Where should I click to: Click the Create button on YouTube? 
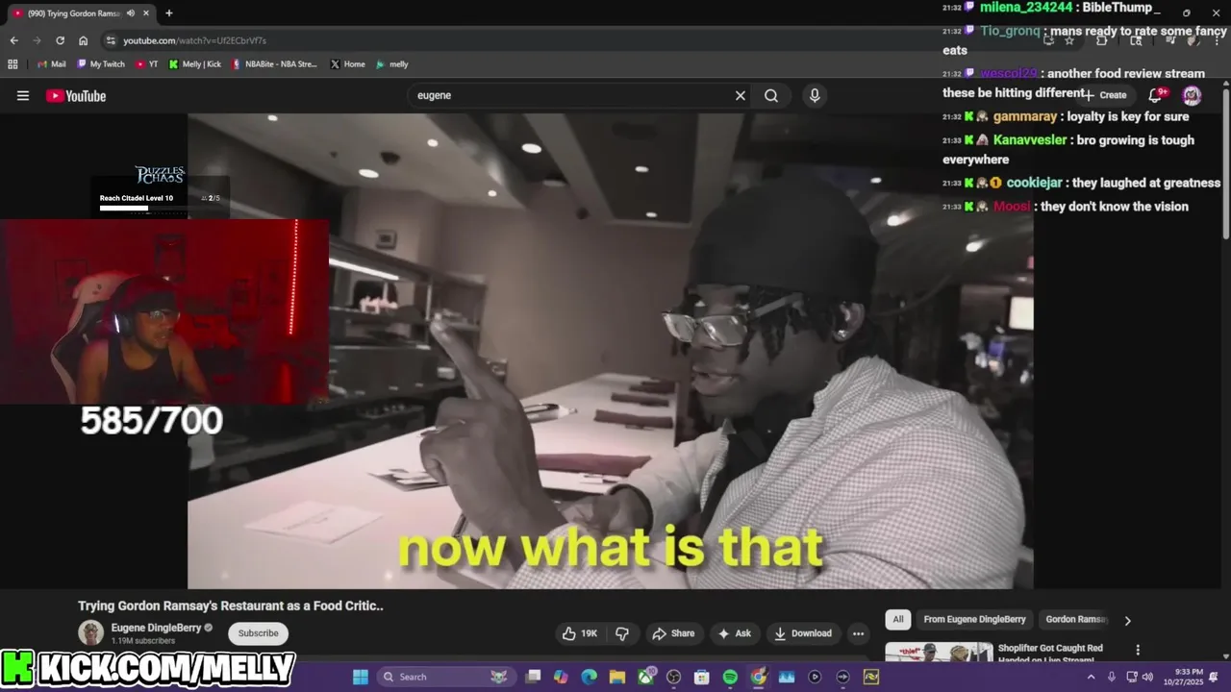point(1104,95)
